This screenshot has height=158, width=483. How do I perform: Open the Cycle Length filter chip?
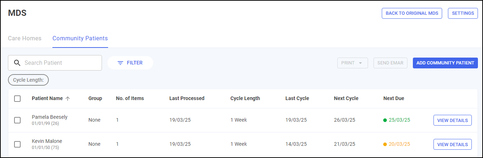[28, 80]
